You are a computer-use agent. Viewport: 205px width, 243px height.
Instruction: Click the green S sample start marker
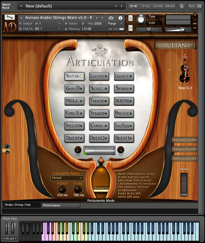click(x=85, y=154)
